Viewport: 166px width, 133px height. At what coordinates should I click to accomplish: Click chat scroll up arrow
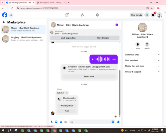coord(120,43)
